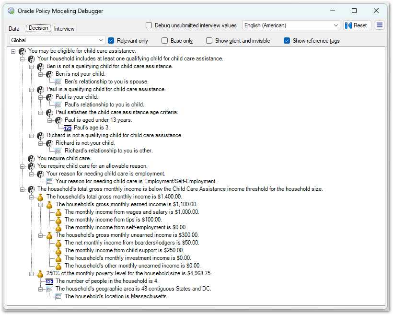Click the Oracle Policy Modeling Debugger app icon
The height and width of the screenshot is (315, 393).
point(11,11)
